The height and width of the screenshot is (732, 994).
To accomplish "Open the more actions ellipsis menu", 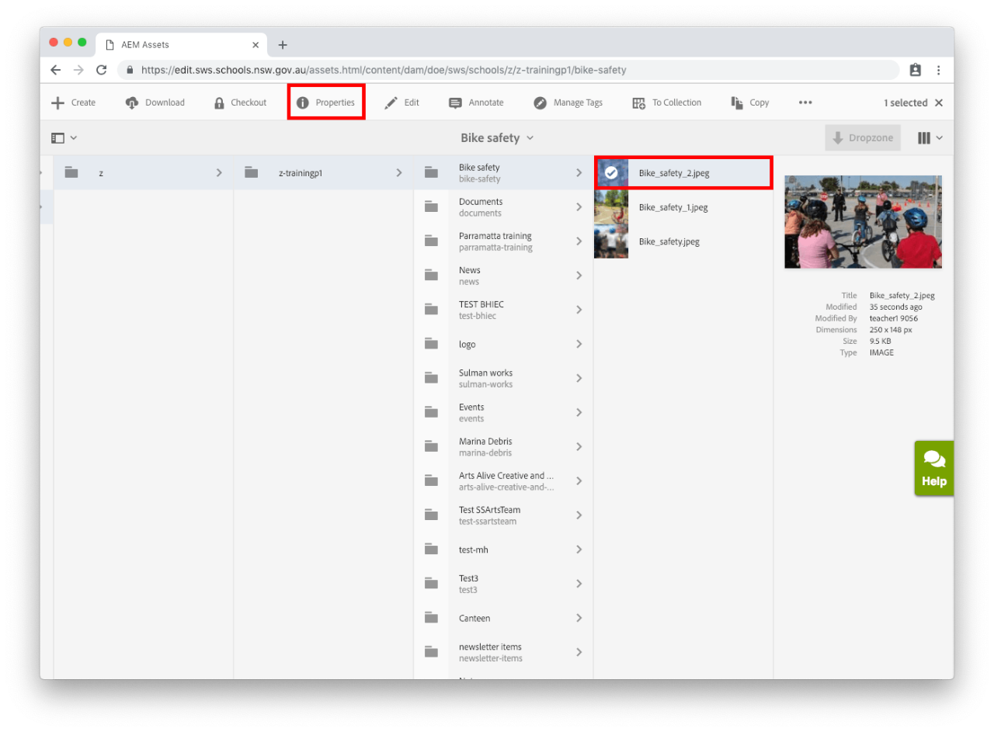I will click(805, 102).
